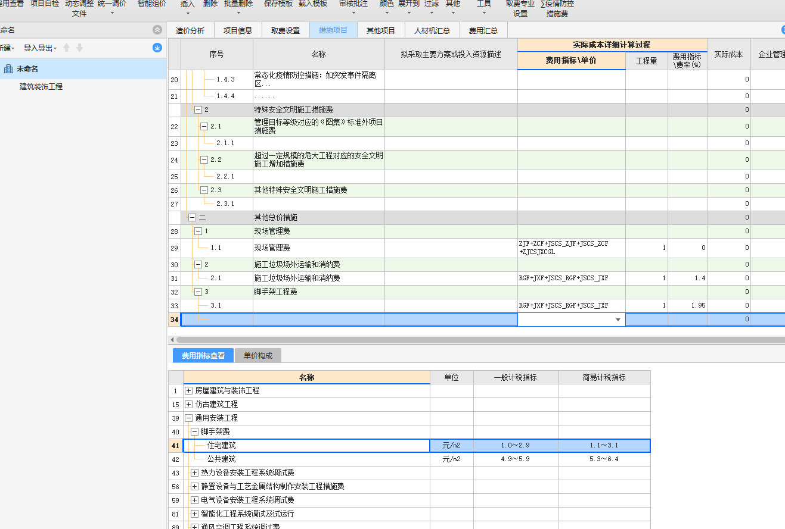Viewport: 785px width, 529px height.
Task: Move item down with the down arrow
Action: [79, 48]
